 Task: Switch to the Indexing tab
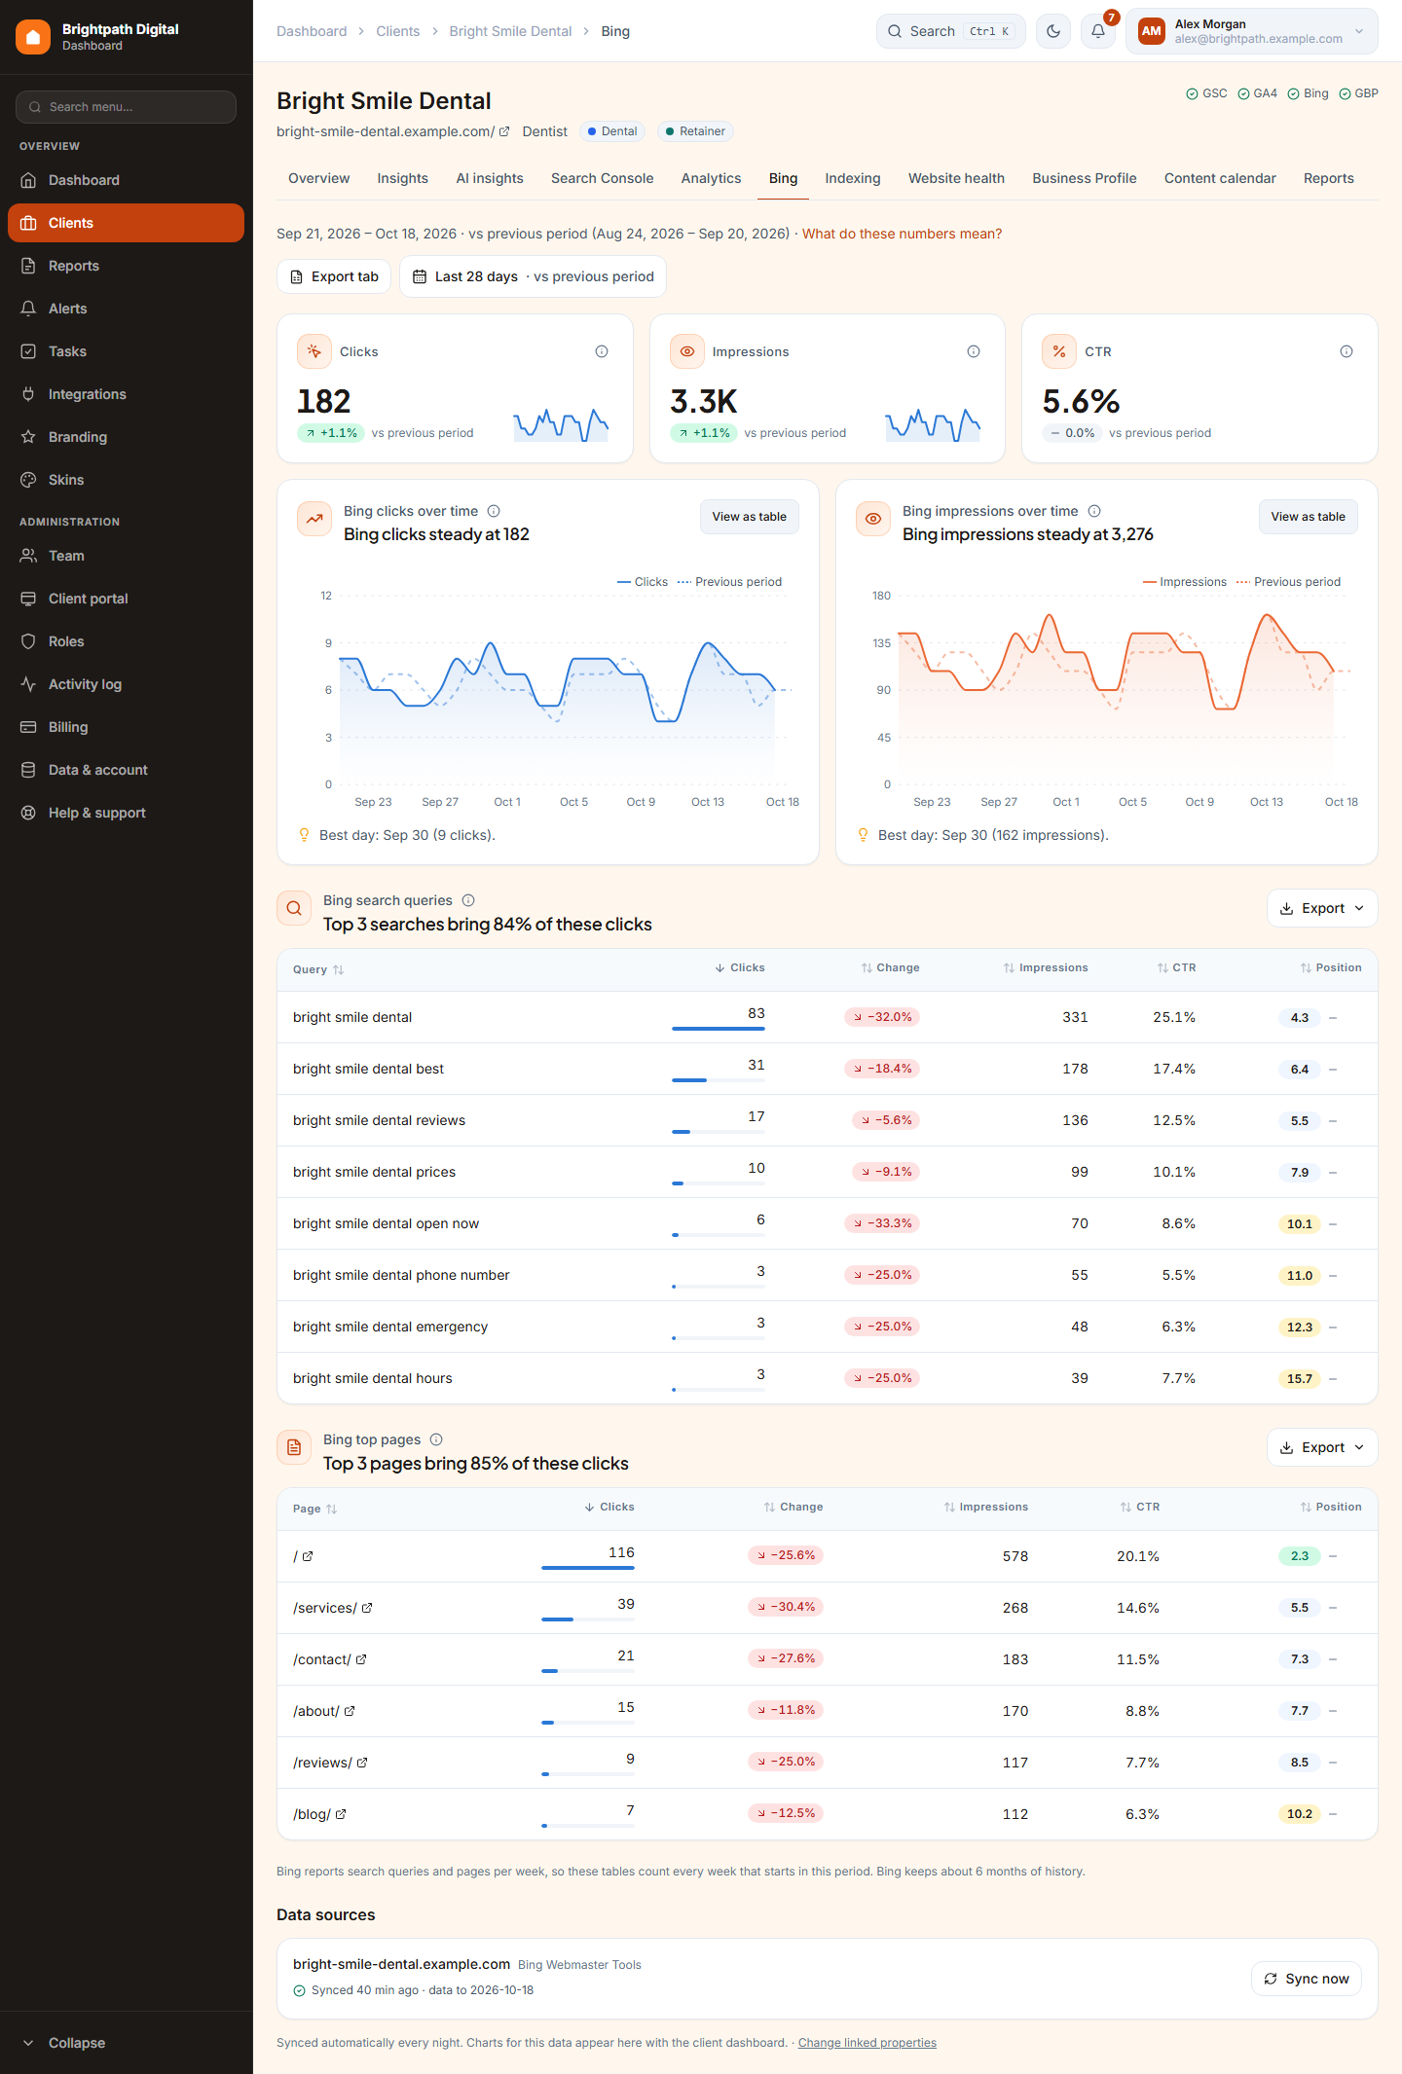tap(853, 178)
